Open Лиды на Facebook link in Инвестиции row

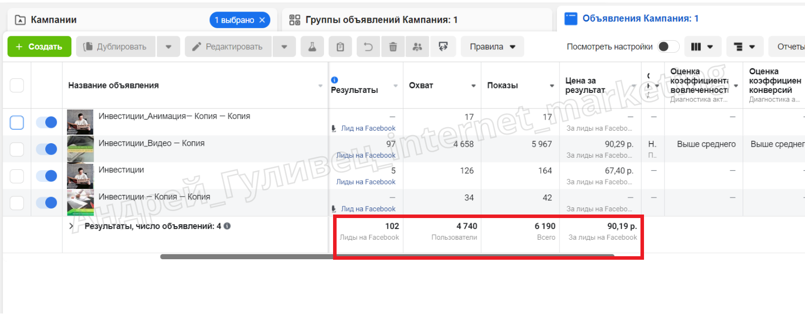366,182
